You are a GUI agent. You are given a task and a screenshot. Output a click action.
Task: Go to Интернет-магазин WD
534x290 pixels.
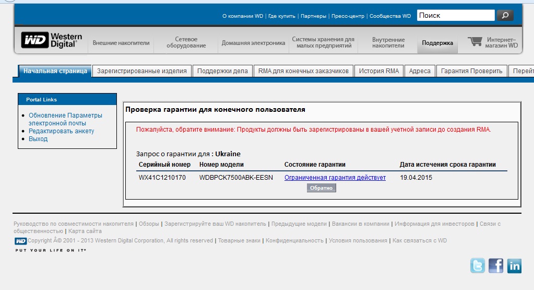501,42
